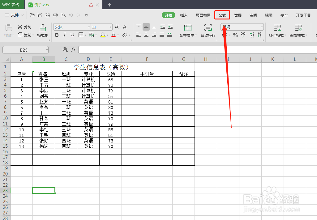Add a new document tab
317x220 pixels.
click(109, 5)
